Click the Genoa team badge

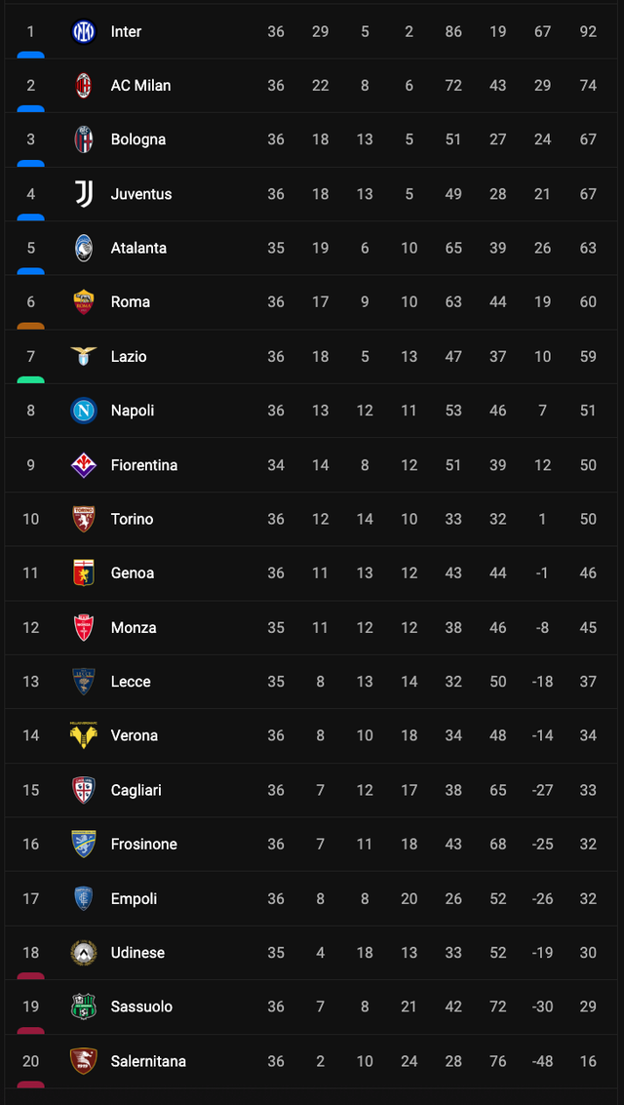point(84,573)
